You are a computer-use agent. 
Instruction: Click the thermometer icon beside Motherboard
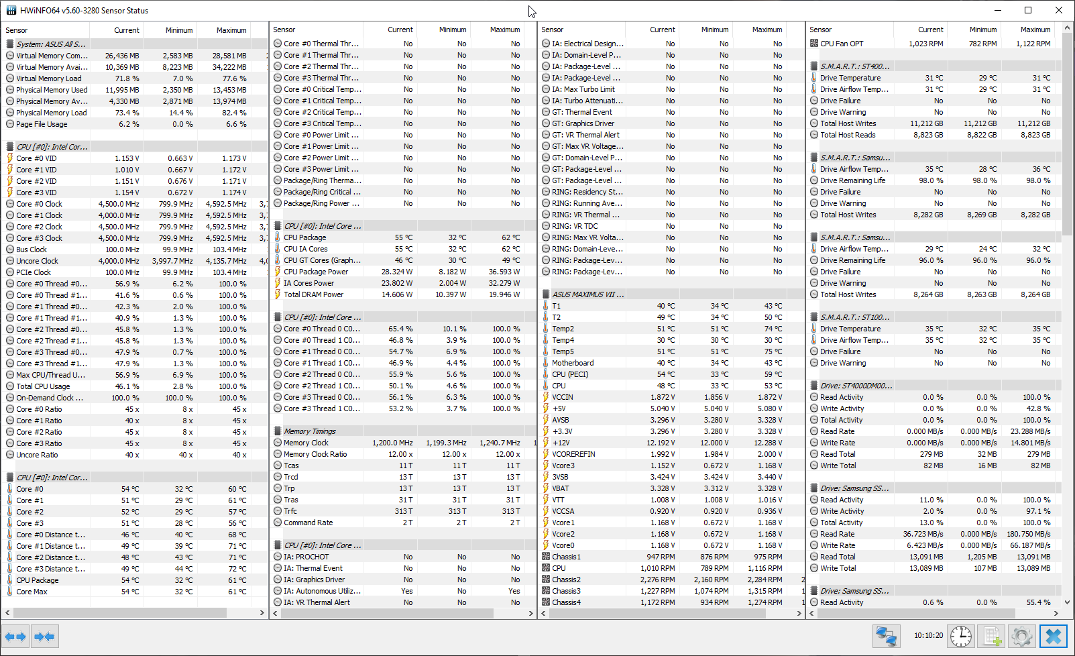coord(546,363)
